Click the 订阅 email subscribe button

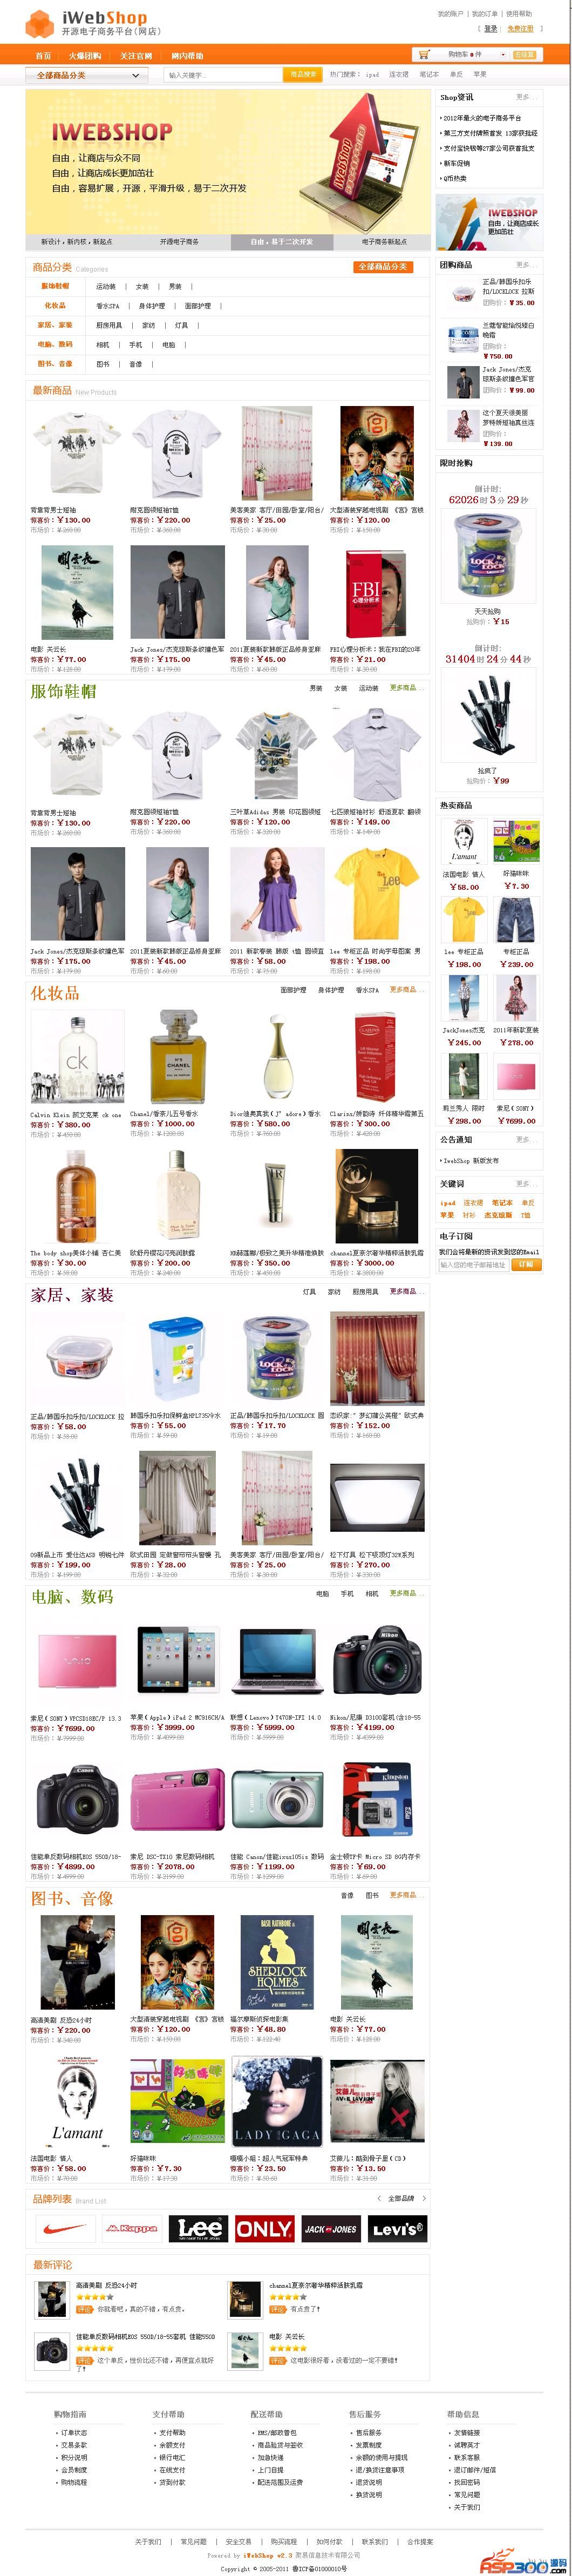pyautogui.click(x=526, y=1264)
